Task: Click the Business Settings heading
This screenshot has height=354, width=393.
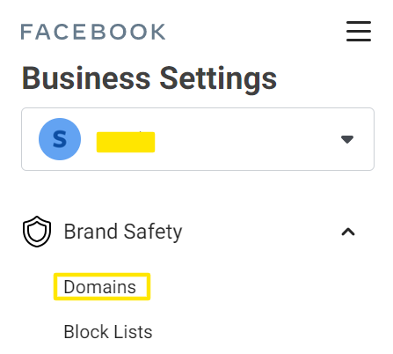Action: pos(149,78)
